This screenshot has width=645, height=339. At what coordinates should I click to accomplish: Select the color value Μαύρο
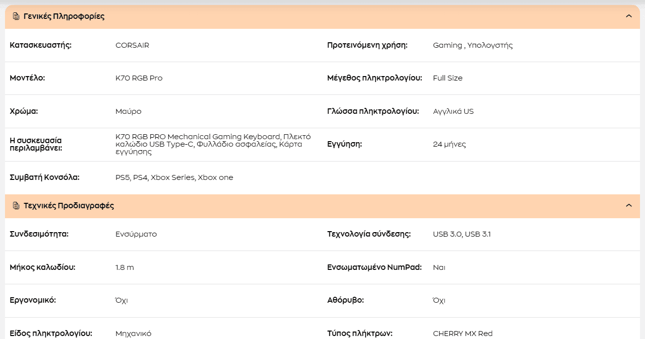(129, 111)
